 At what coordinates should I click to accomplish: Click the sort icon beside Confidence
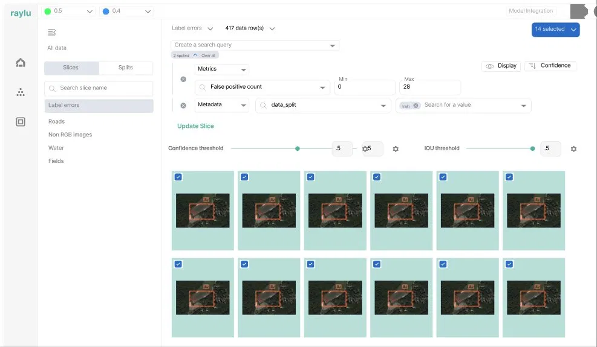532,66
